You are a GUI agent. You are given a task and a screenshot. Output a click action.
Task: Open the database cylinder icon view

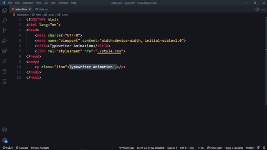pos(5,71)
